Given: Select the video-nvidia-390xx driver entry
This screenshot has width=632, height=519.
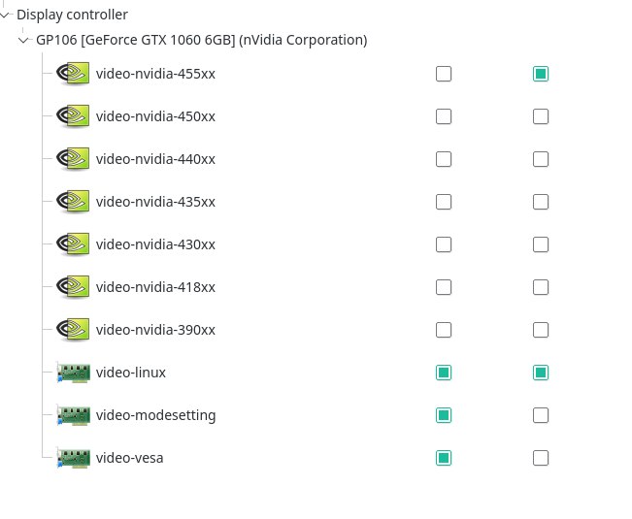Looking at the screenshot, I should 155,330.
